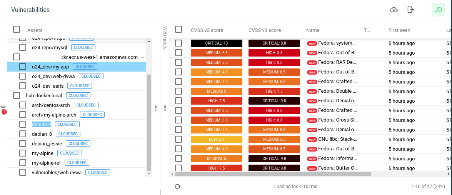Check the CRITICAL: 10 vulnerability row checkbox
The image size is (452, 195).
[x=178, y=43]
